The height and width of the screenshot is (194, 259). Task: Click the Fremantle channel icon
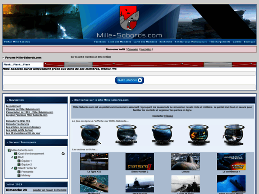coord(19,172)
